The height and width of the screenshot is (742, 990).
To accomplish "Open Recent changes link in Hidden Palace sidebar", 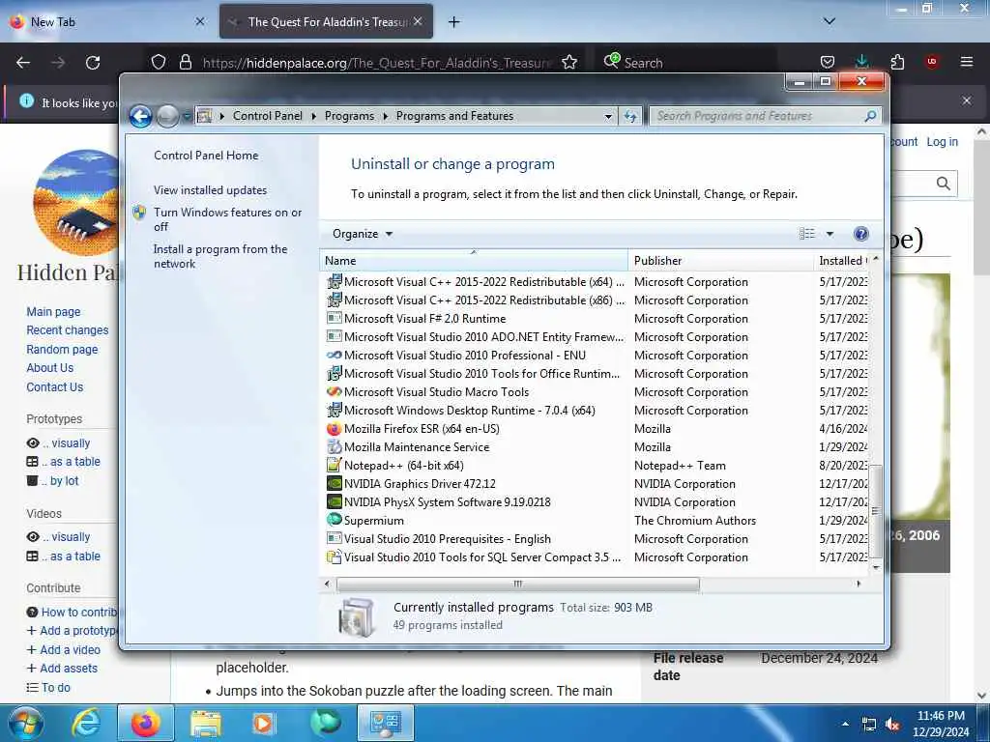I will tap(68, 330).
